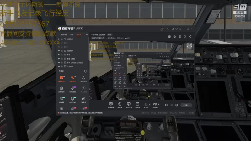The image size is (251, 141).
Task: Switch mode via the pill button beside logo
Action: point(80,29)
